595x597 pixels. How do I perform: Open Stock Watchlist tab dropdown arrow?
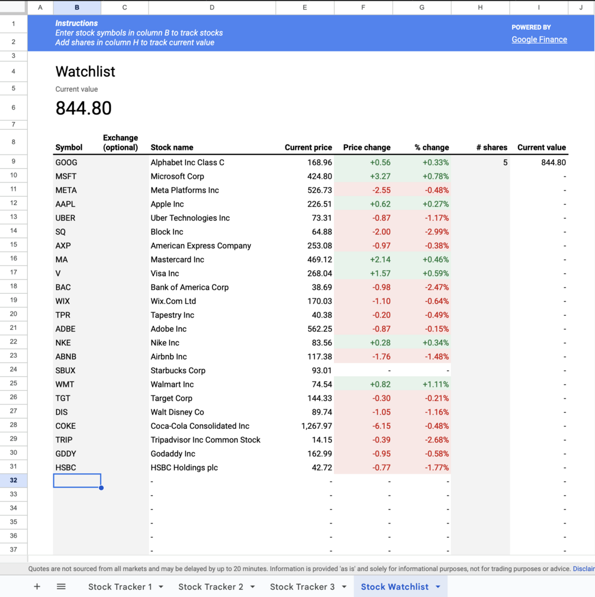coord(438,587)
